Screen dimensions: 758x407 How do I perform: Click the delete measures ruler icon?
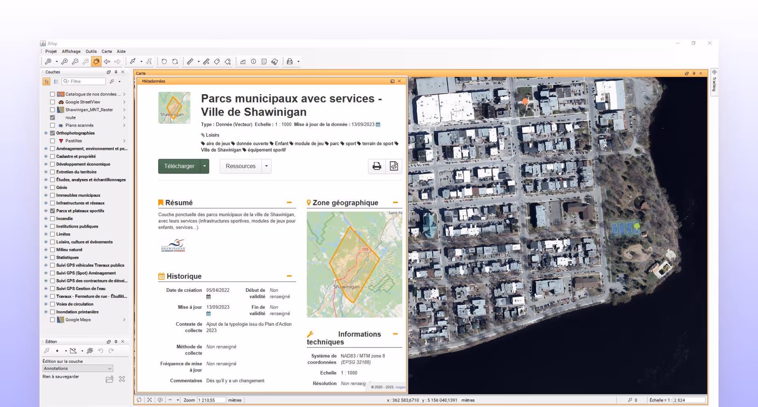206,62
